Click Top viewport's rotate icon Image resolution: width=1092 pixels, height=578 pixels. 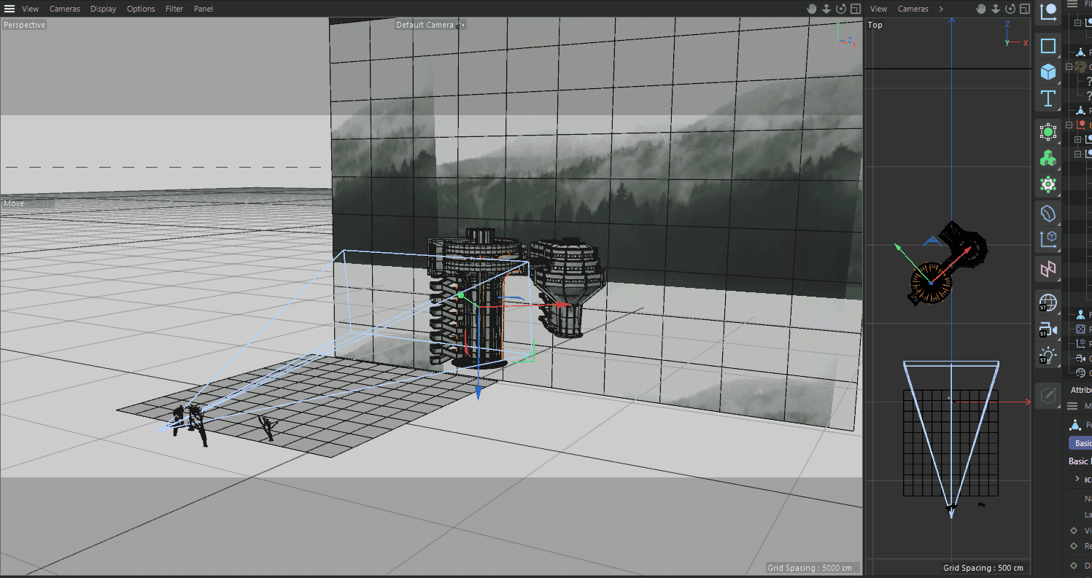1011,9
